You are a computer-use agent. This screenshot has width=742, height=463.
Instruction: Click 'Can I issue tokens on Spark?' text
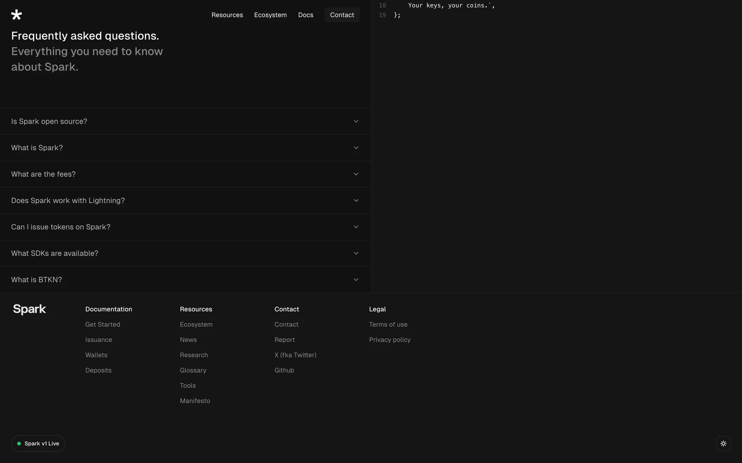[61, 227]
